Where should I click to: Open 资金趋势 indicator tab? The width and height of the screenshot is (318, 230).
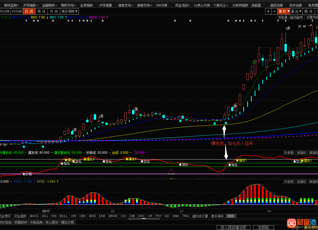click(20, 216)
